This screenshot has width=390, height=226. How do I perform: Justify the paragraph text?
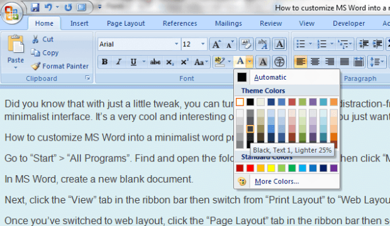coord(344,62)
